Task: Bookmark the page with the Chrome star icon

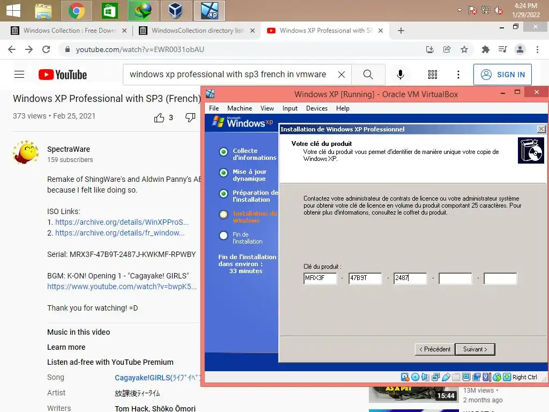Action: click(x=464, y=49)
